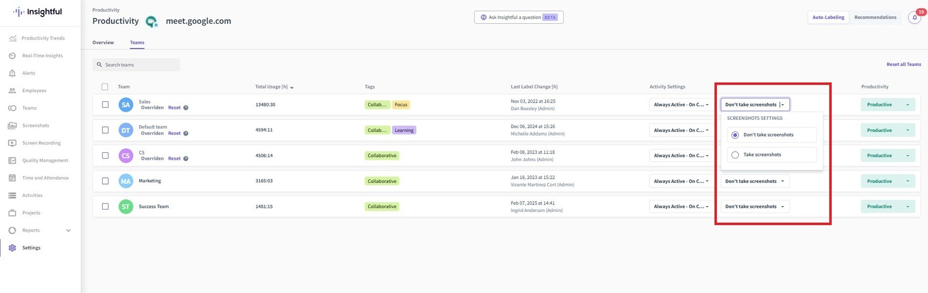Click the DT avatar for Default team
928x293 pixels.
click(126, 130)
